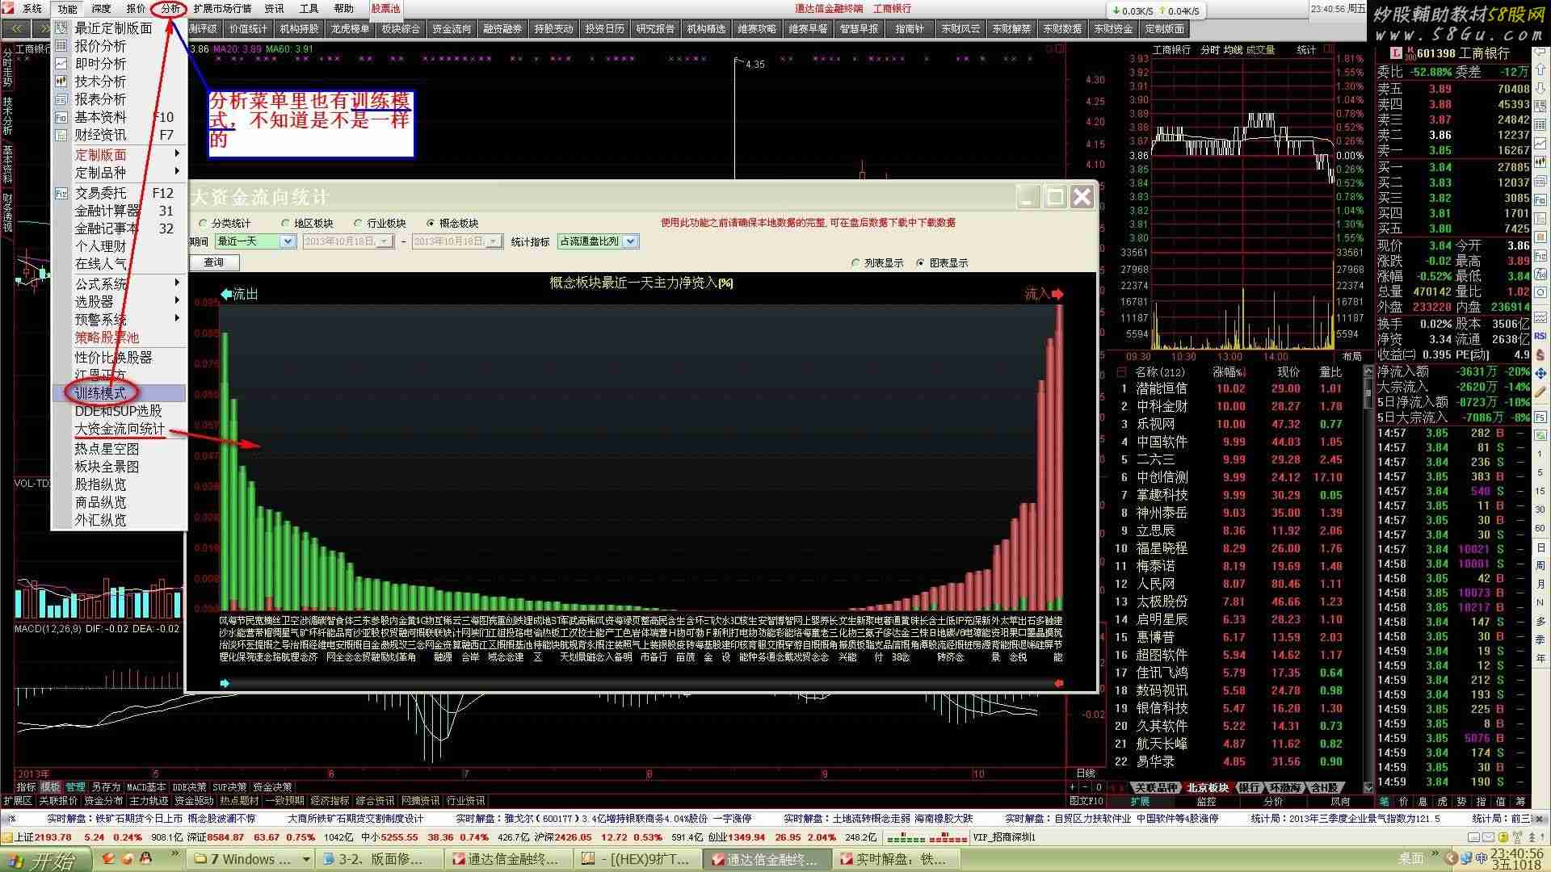
Task: Click the cyan scroll-left arrow under chart
Action: pyautogui.click(x=225, y=683)
